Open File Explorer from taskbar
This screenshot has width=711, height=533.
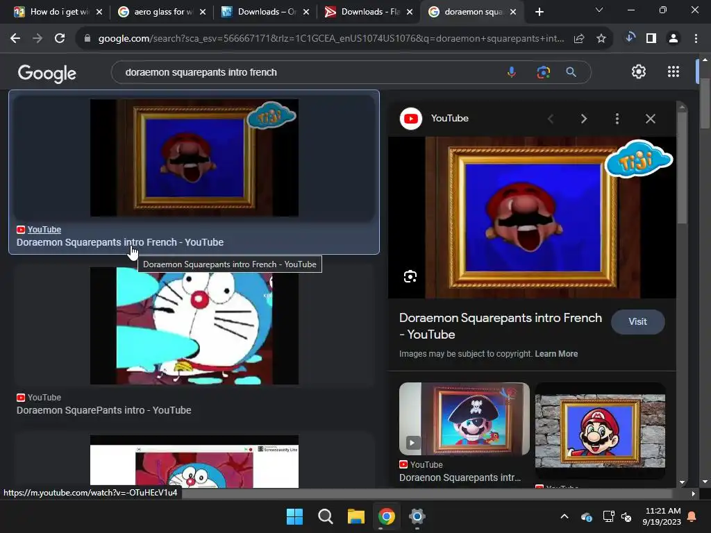point(356,516)
